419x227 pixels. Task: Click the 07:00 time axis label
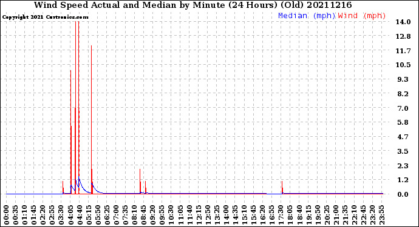coord(116,214)
